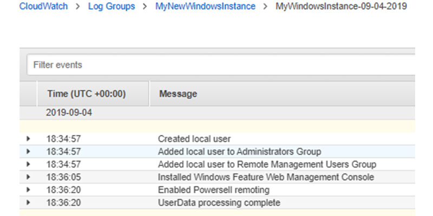Click the MyWindowsInstance-09-04-2019 breadcrumb text
Screen dimensions: 433x216
pyautogui.click(x=341, y=6)
